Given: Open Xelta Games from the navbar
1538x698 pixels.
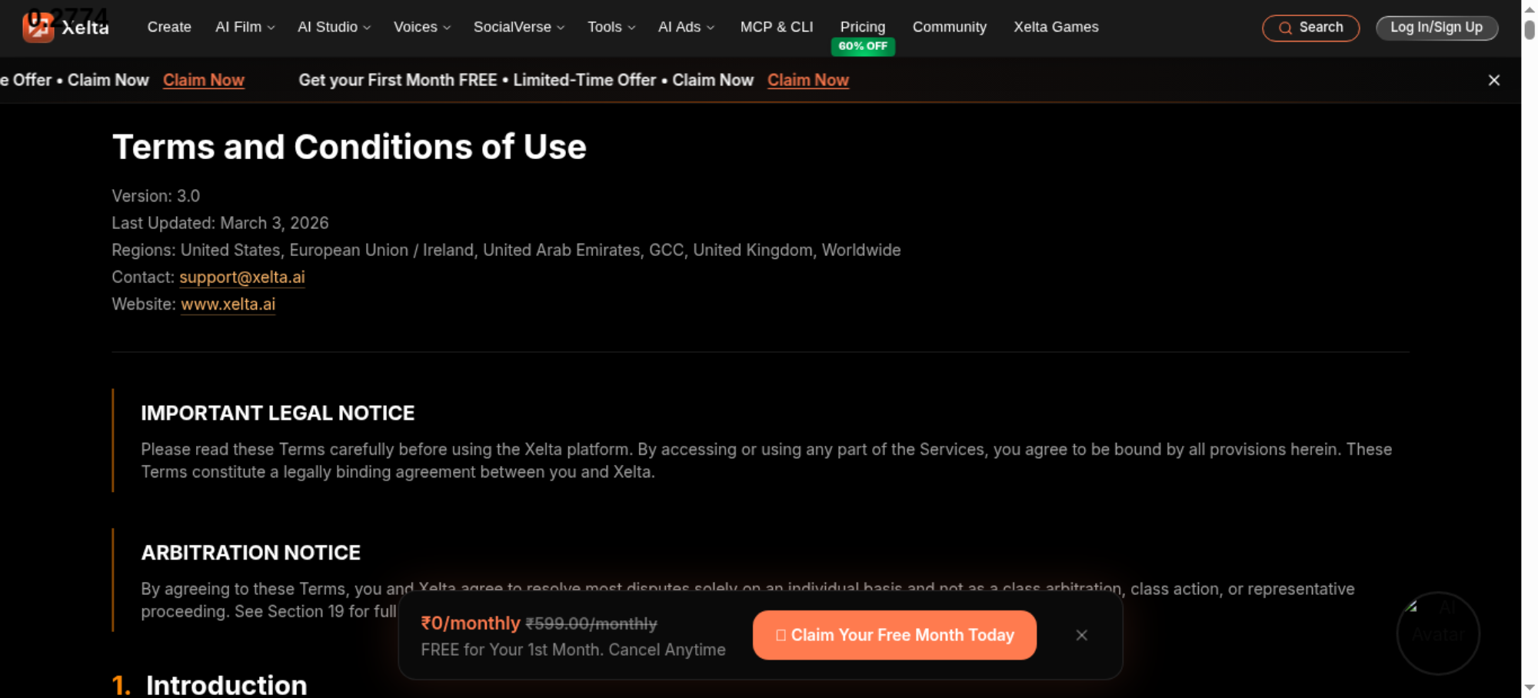Looking at the screenshot, I should click(1056, 27).
